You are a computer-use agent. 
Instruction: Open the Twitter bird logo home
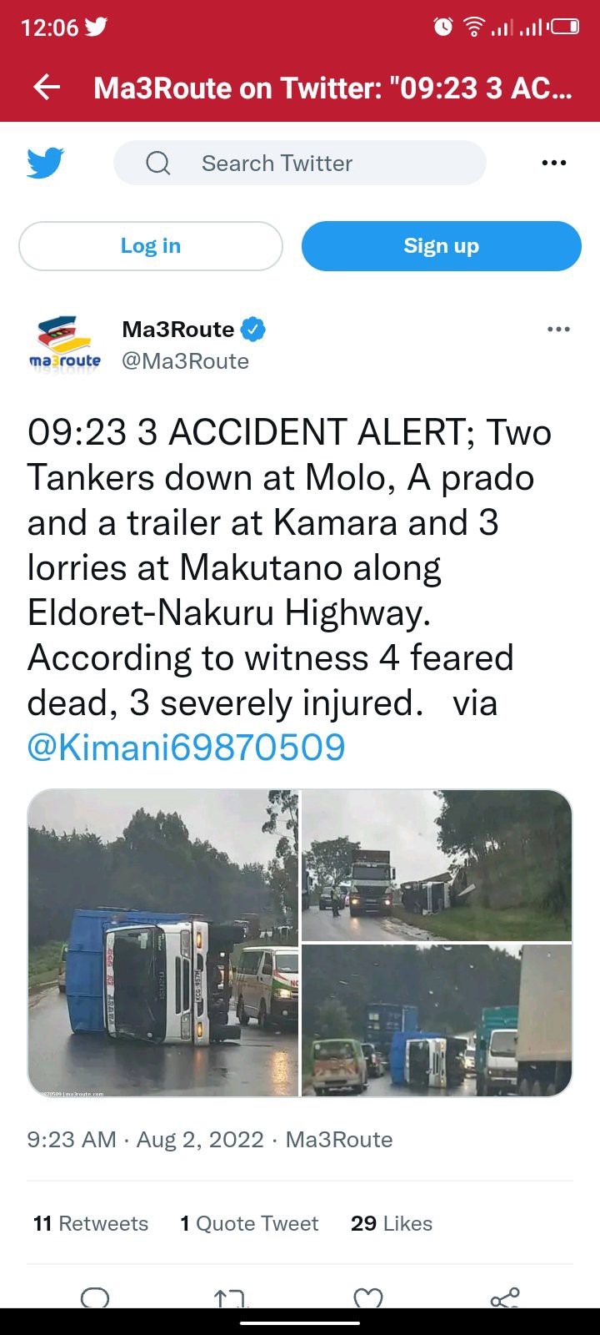(45, 163)
